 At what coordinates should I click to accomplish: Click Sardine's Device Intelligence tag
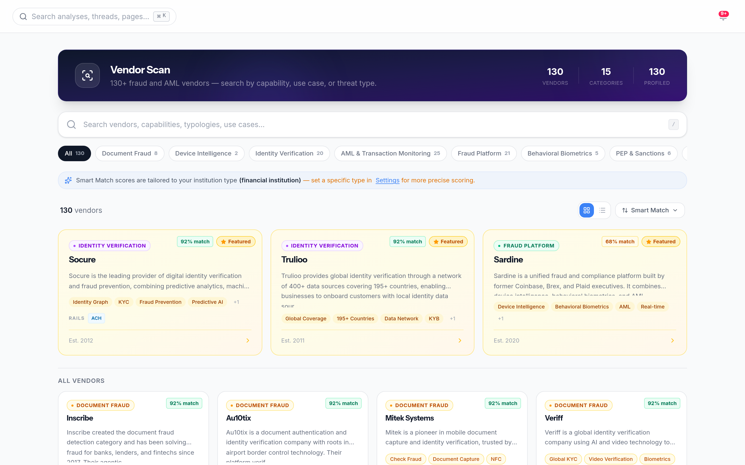point(521,307)
